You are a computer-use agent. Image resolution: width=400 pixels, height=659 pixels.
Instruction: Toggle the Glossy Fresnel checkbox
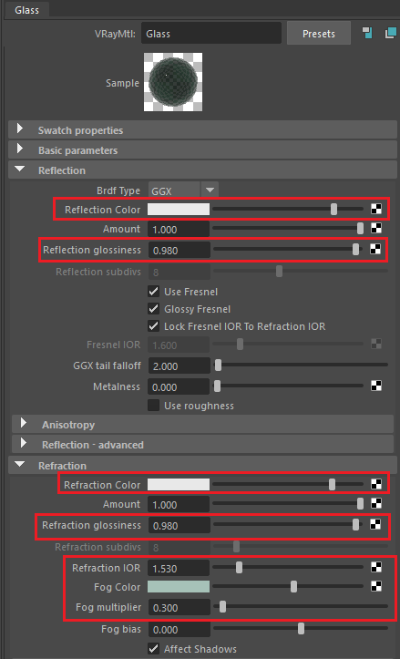click(x=154, y=309)
